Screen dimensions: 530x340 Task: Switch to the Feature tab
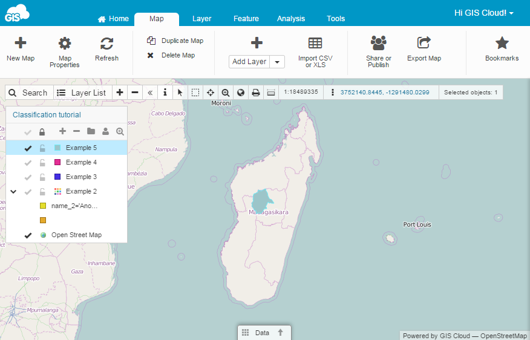(246, 19)
